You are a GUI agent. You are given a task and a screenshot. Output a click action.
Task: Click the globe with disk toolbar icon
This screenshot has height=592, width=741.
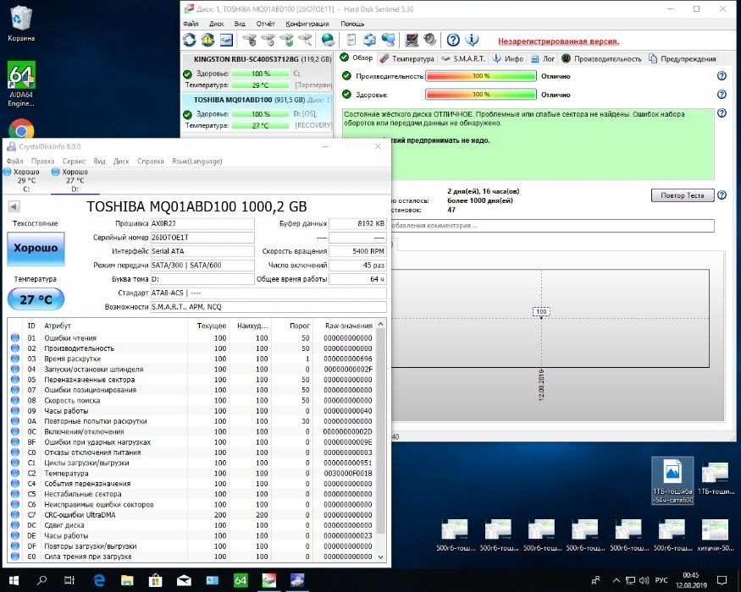(328, 41)
